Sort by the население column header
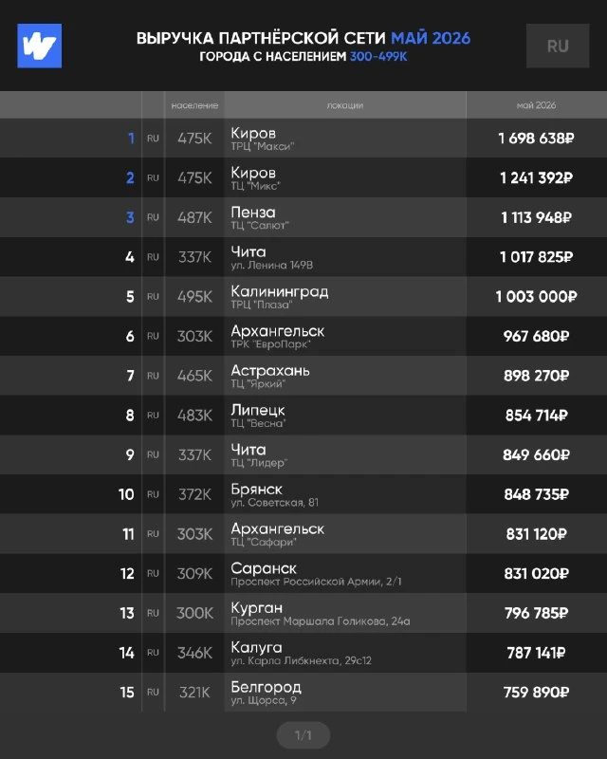607x759 pixels. [194, 105]
